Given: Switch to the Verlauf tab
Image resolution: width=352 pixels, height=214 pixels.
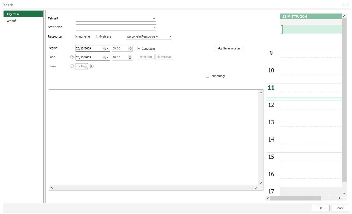Looking at the screenshot, I should 11,21.
